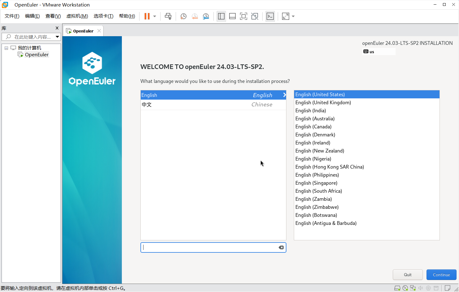This screenshot has width=459, height=292.
Task: Toggle the thumbnail bar view icon
Action: point(232,16)
